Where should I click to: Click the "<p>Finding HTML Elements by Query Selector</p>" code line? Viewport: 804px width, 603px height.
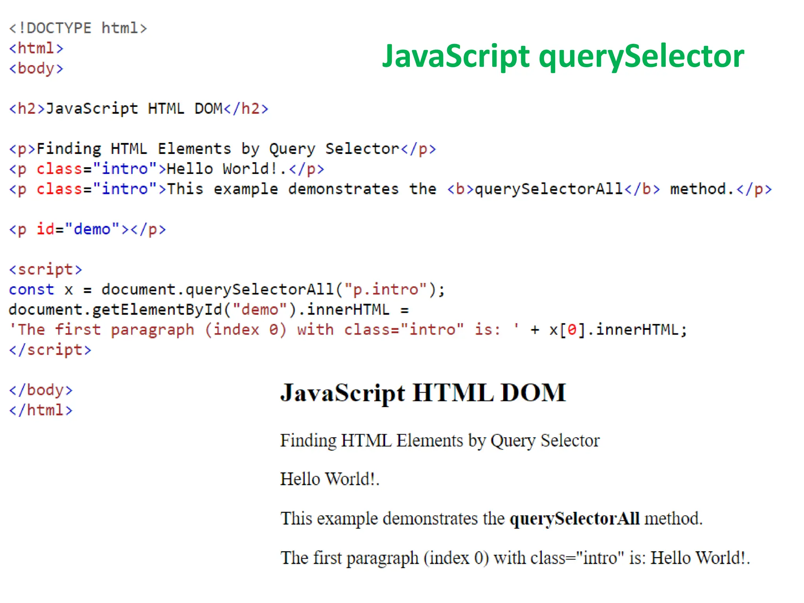[x=223, y=149]
